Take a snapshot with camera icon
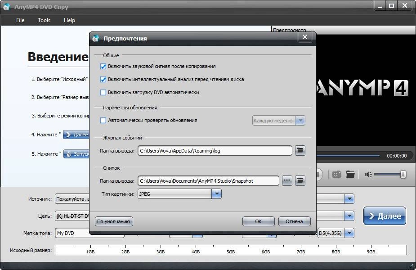This screenshot has width=416, height=270. [337, 175]
